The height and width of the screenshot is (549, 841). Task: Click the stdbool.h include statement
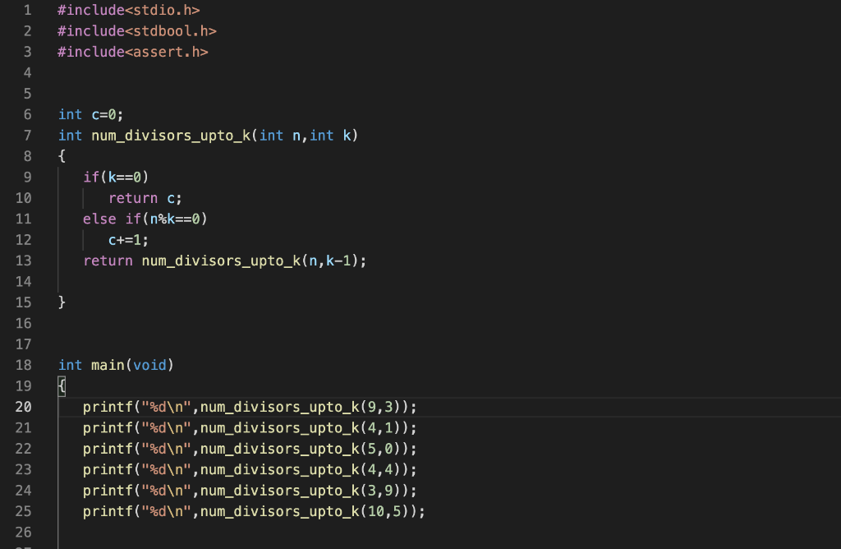tap(136, 30)
